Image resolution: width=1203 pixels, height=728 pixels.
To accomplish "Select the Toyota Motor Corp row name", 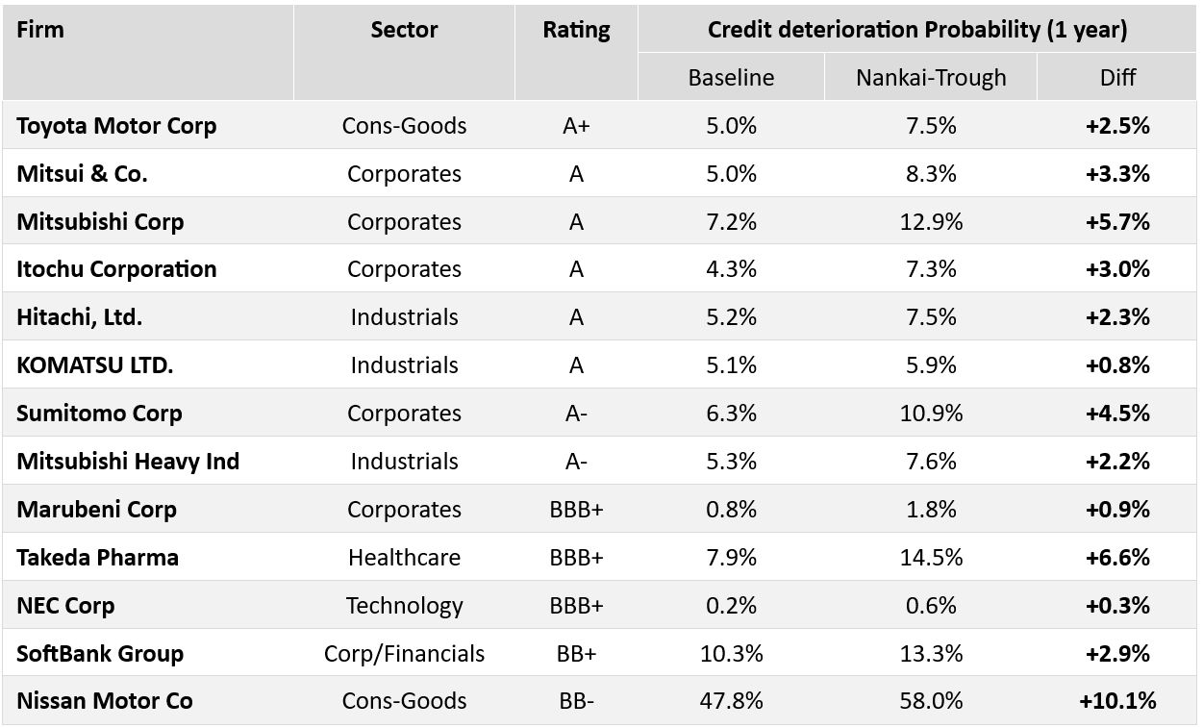I will (x=116, y=126).
